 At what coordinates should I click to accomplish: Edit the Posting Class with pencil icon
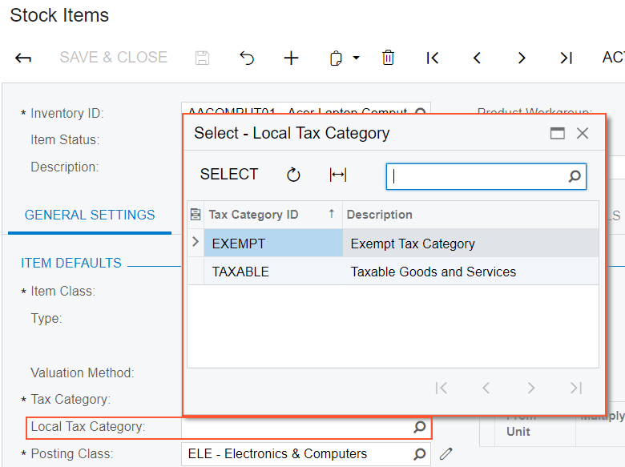coord(446,454)
